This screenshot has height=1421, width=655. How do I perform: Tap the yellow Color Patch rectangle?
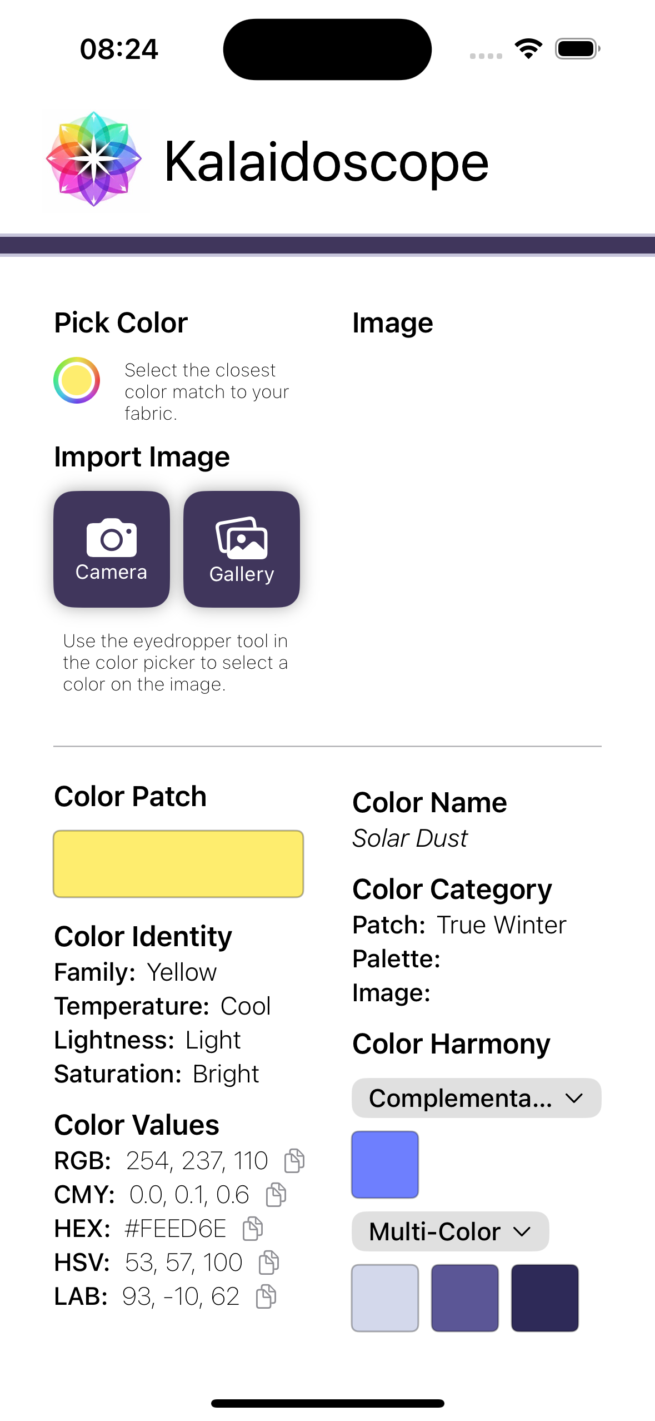[178, 863]
